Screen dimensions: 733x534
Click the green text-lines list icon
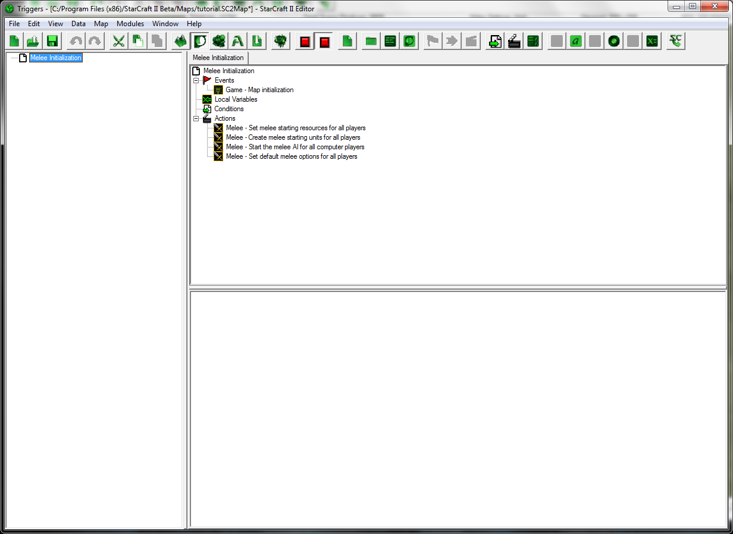coord(390,41)
